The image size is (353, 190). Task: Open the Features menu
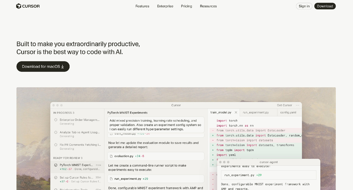(x=142, y=6)
